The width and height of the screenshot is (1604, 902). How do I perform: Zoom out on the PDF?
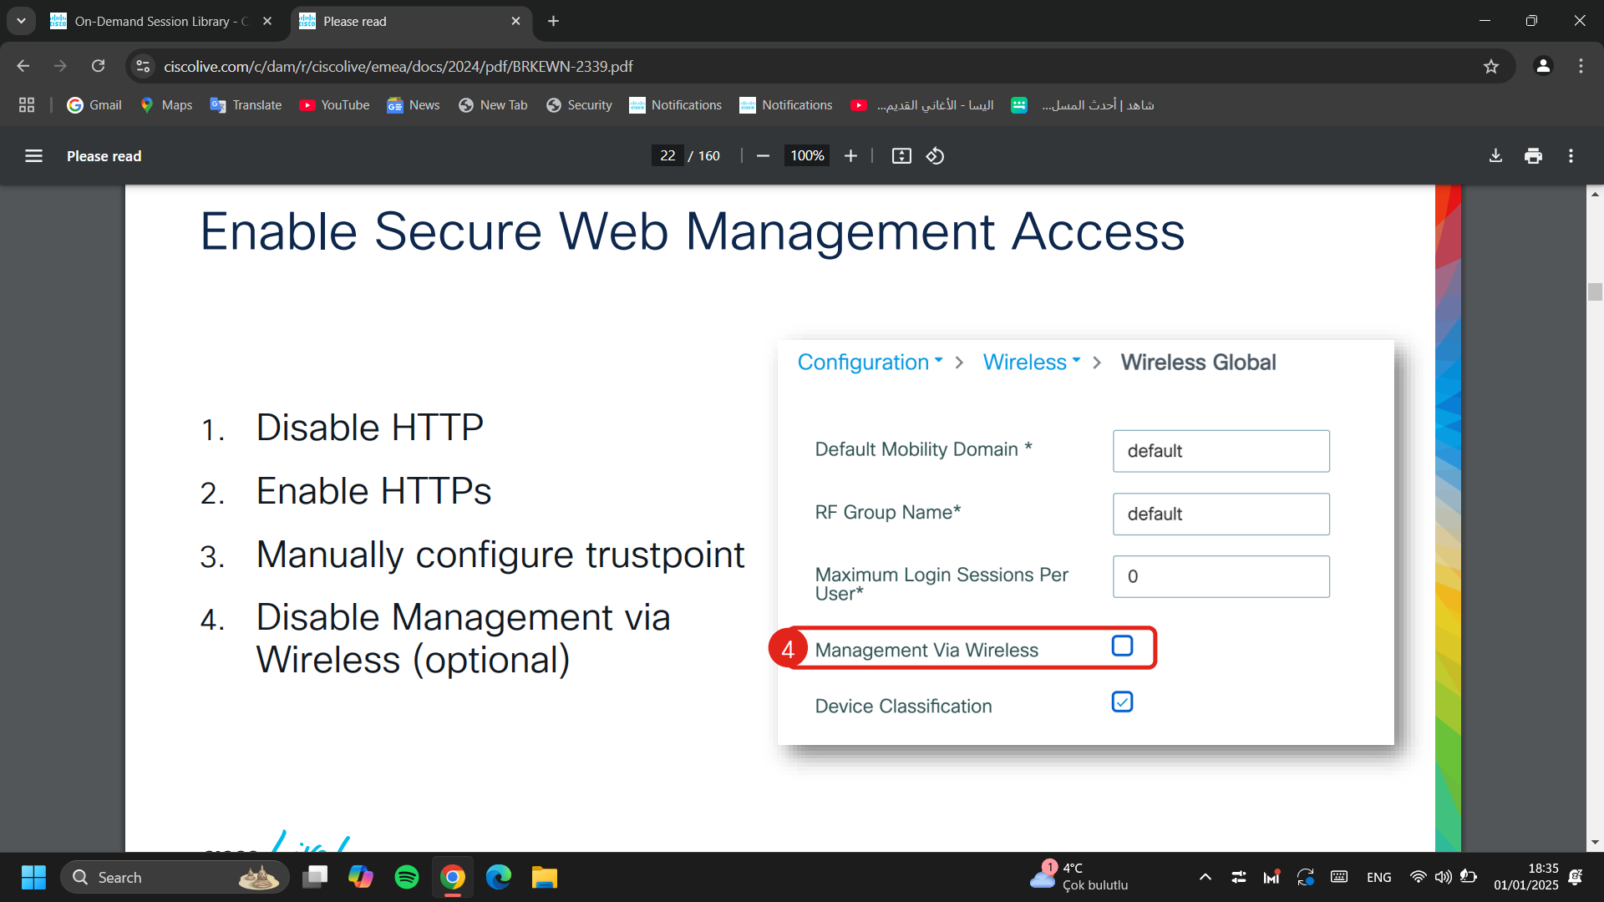pyautogui.click(x=763, y=155)
